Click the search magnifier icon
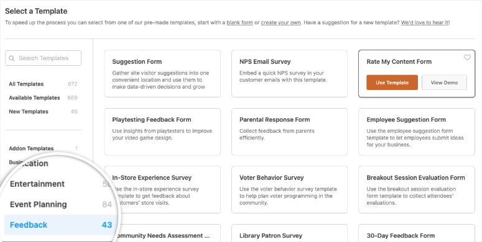This screenshot has width=482, height=242. pyautogui.click(x=12, y=58)
